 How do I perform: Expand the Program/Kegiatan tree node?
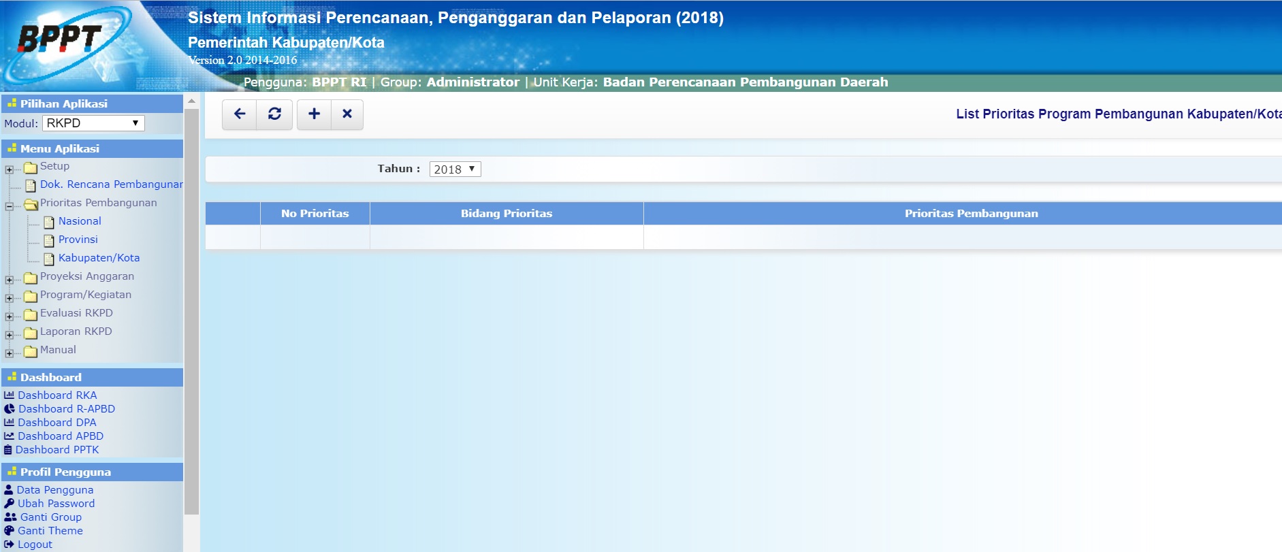pos(9,298)
